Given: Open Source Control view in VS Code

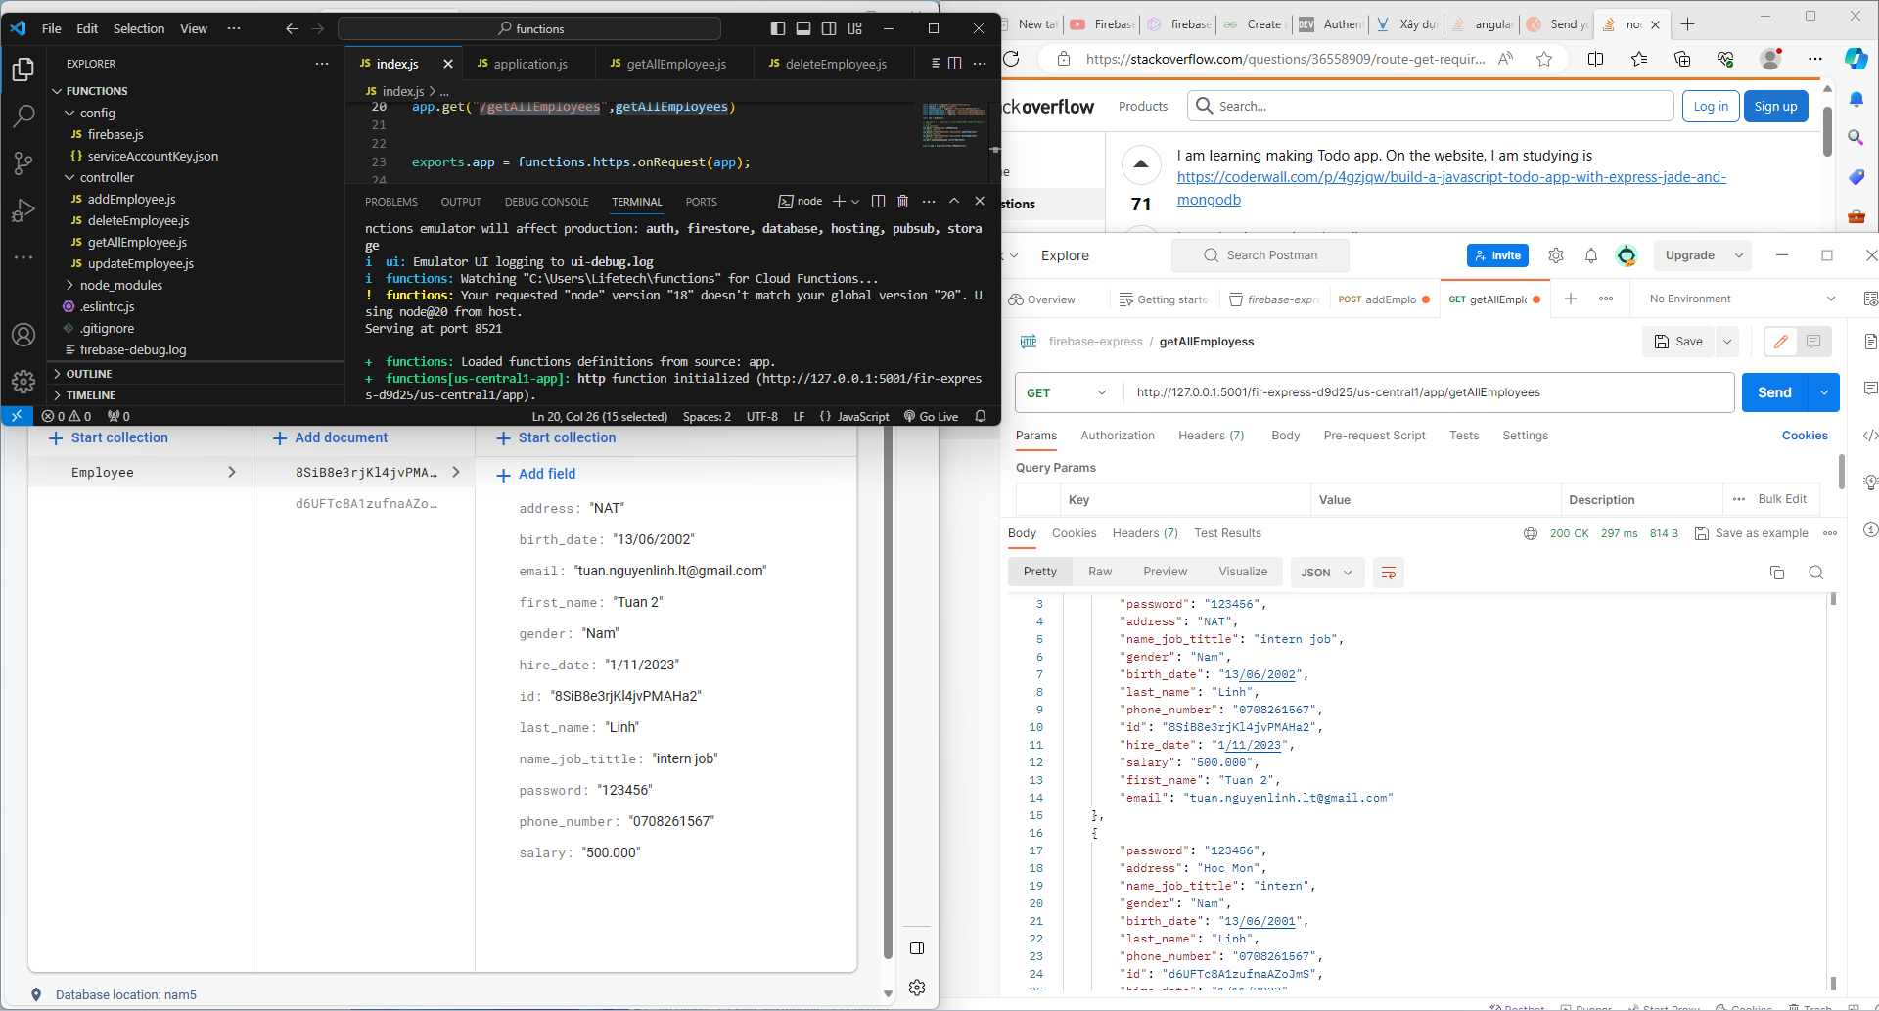Looking at the screenshot, I should point(23,162).
